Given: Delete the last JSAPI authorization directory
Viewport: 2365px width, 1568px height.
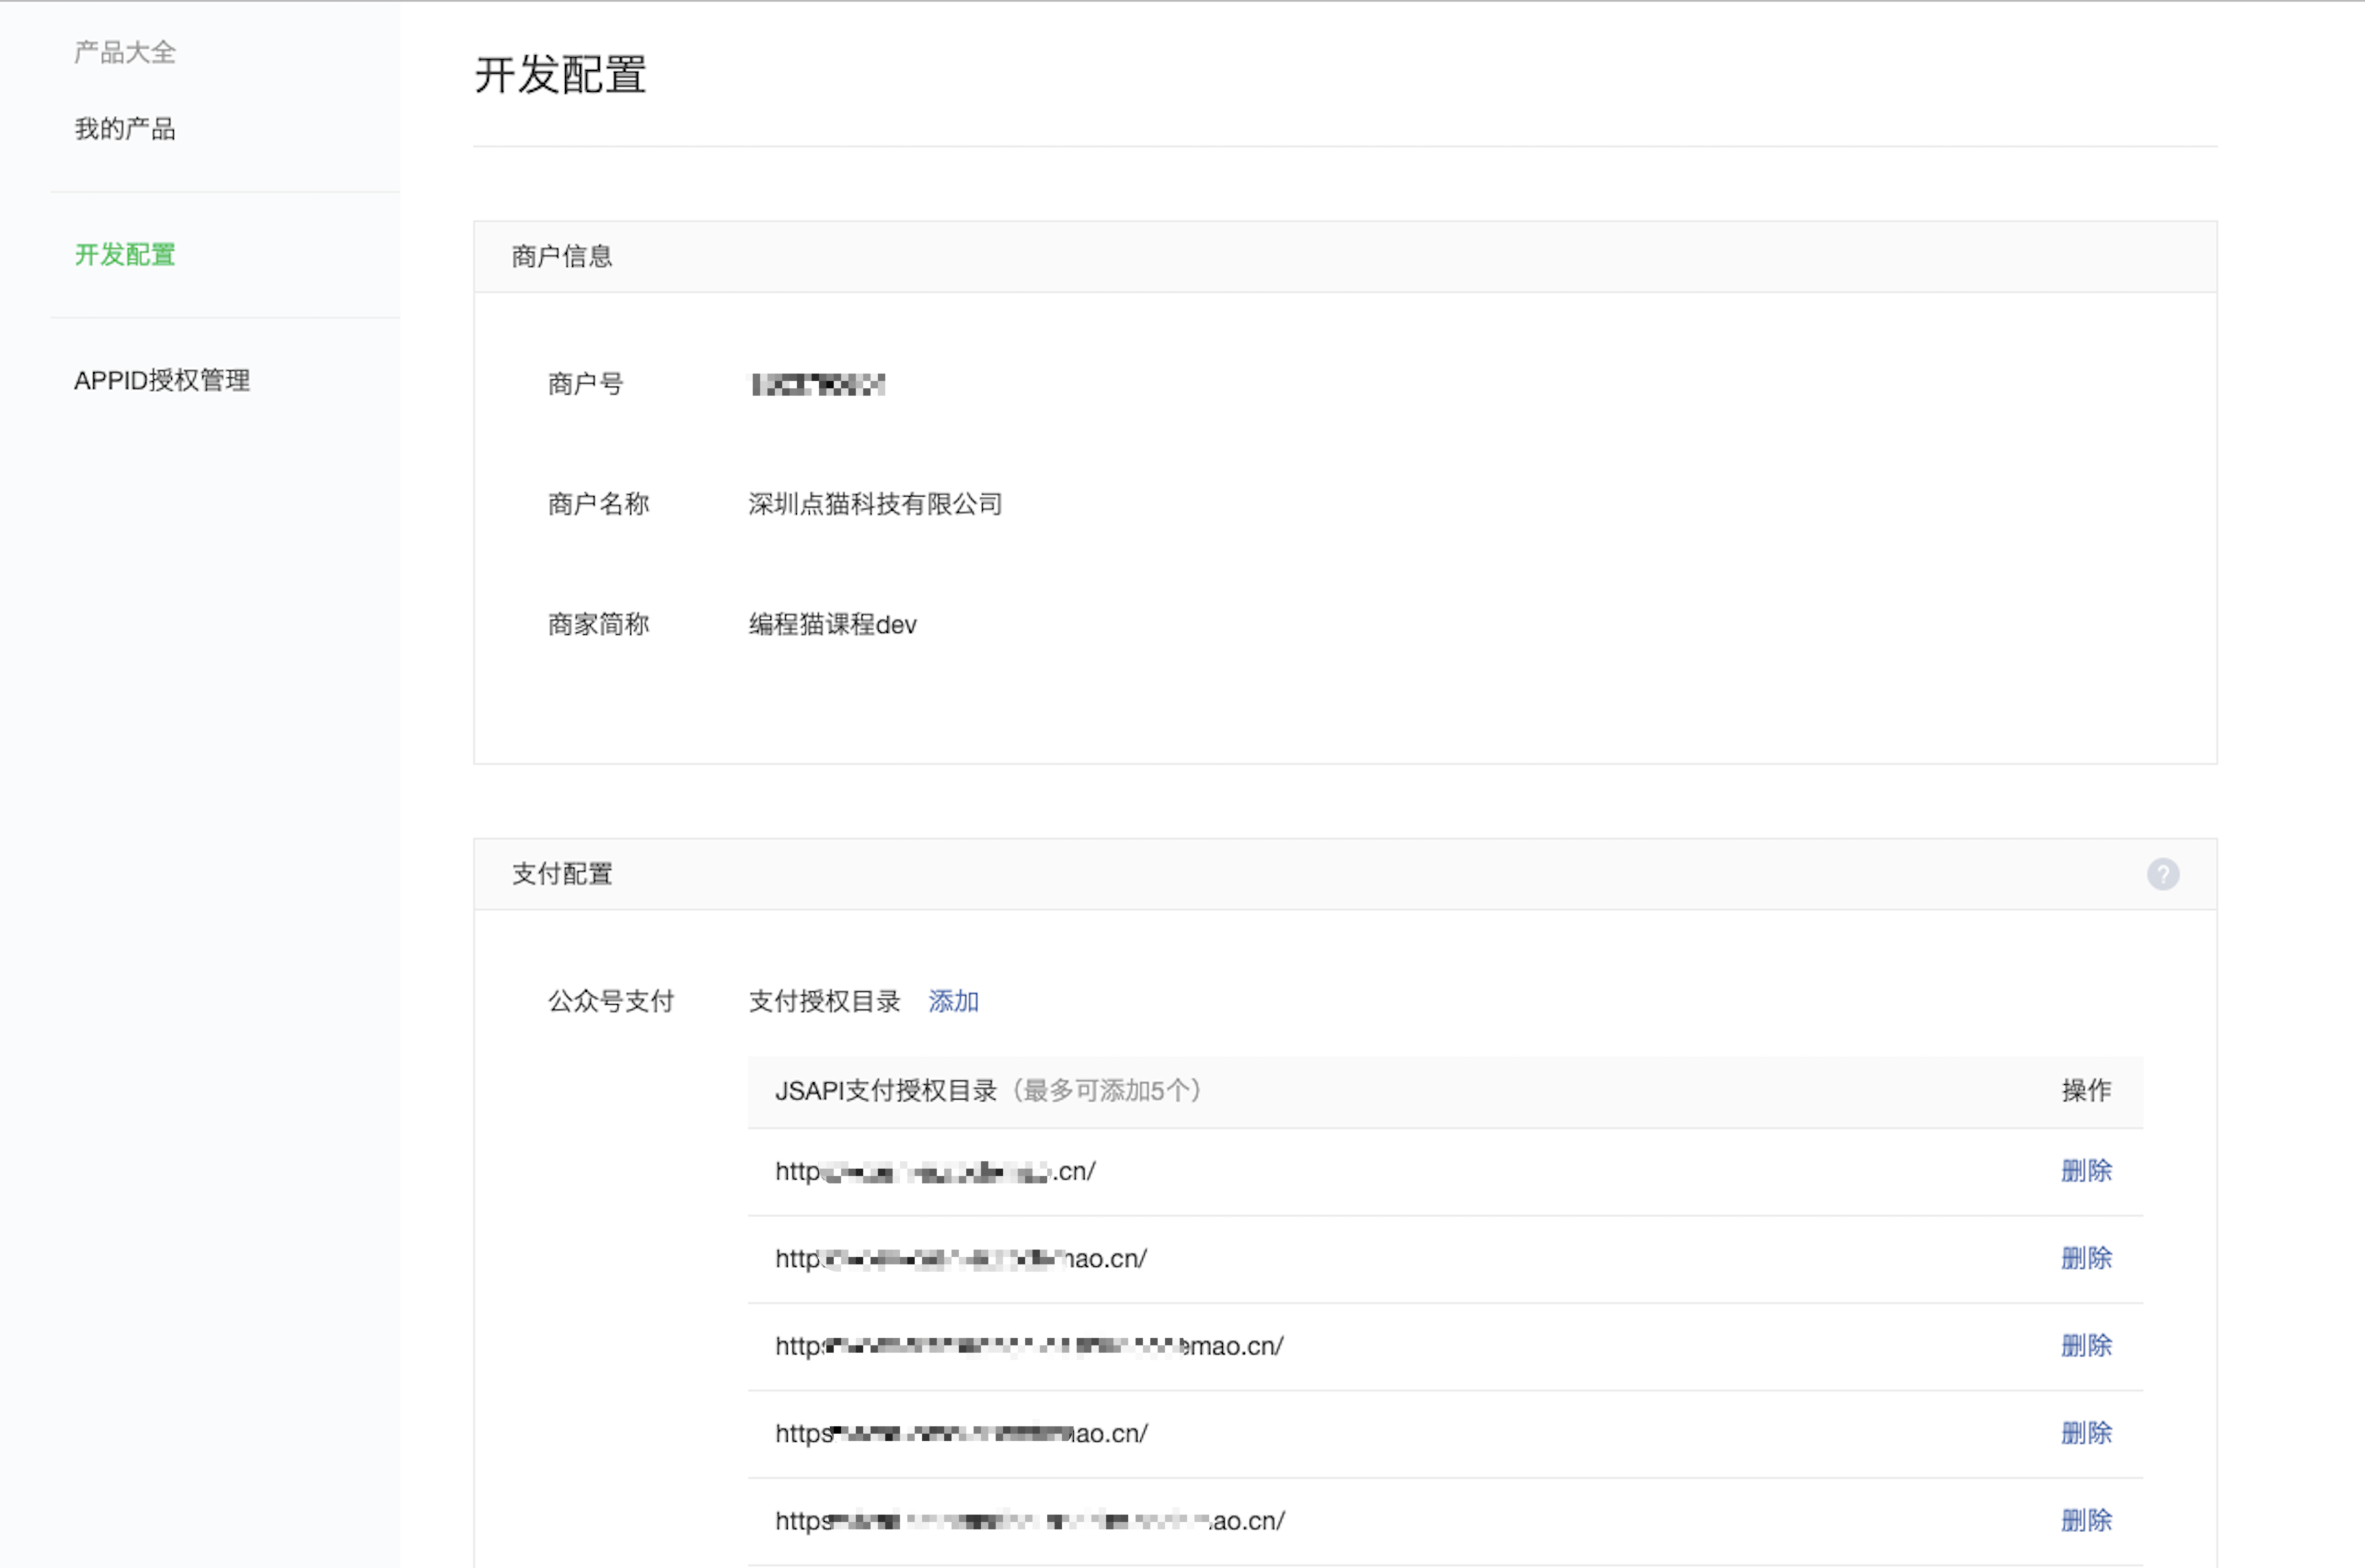Looking at the screenshot, I should [x=2086, y=1520].
